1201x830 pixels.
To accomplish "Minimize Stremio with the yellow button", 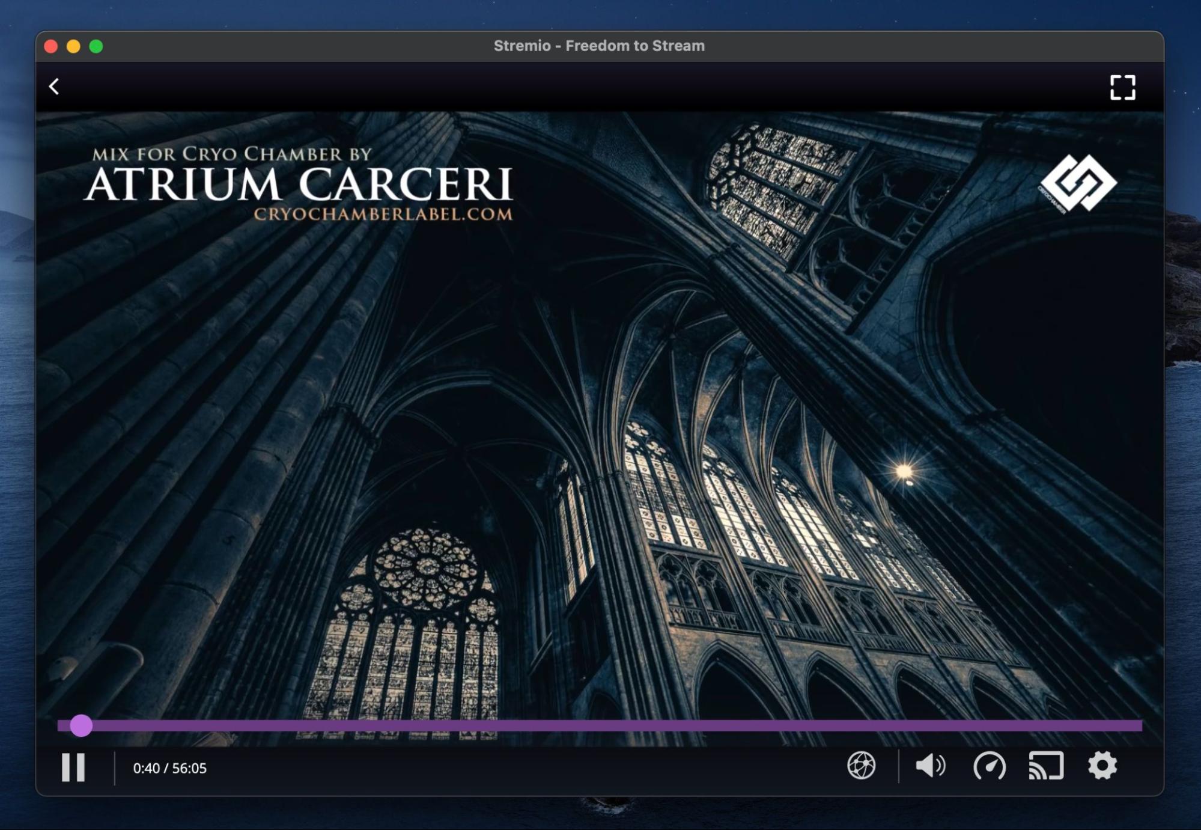I will [x=72, y=45].
